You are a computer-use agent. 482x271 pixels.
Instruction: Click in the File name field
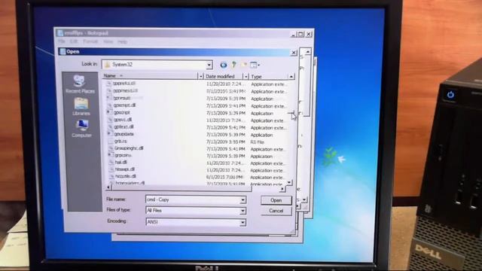coord(193,199)
